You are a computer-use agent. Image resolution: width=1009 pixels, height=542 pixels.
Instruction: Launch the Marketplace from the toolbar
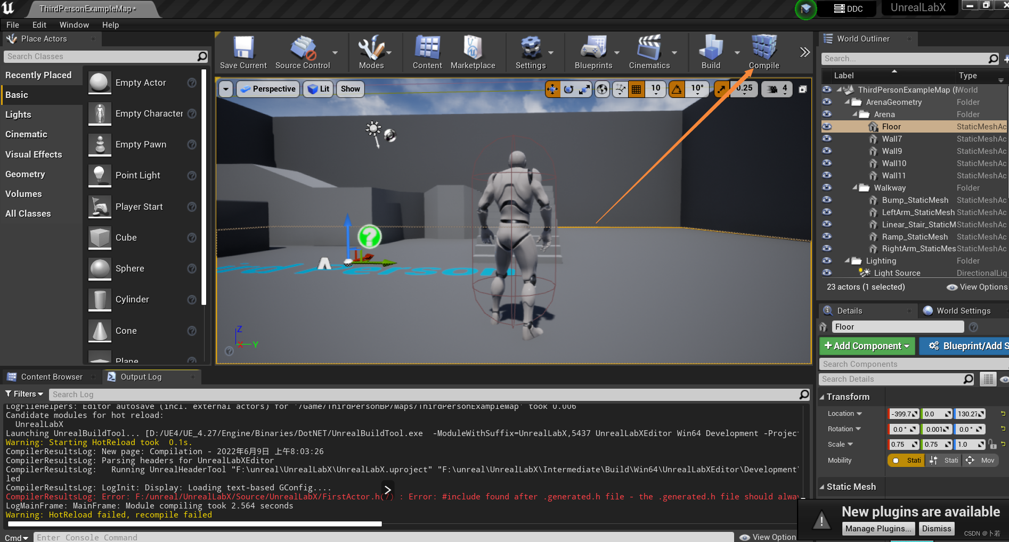pyautogui.click(x=473, y=52)
